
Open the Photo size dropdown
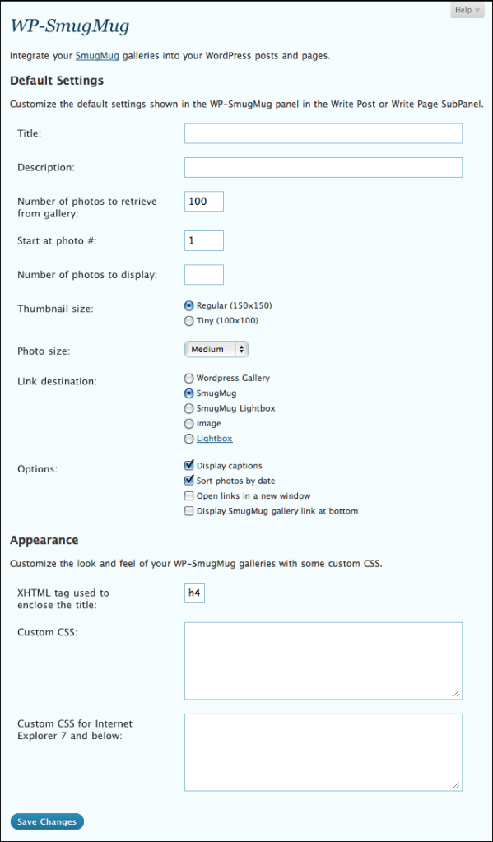[216, 349]
